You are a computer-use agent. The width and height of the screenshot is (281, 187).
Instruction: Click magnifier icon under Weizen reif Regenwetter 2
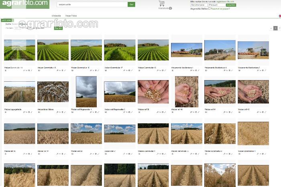tap(124, 112)
